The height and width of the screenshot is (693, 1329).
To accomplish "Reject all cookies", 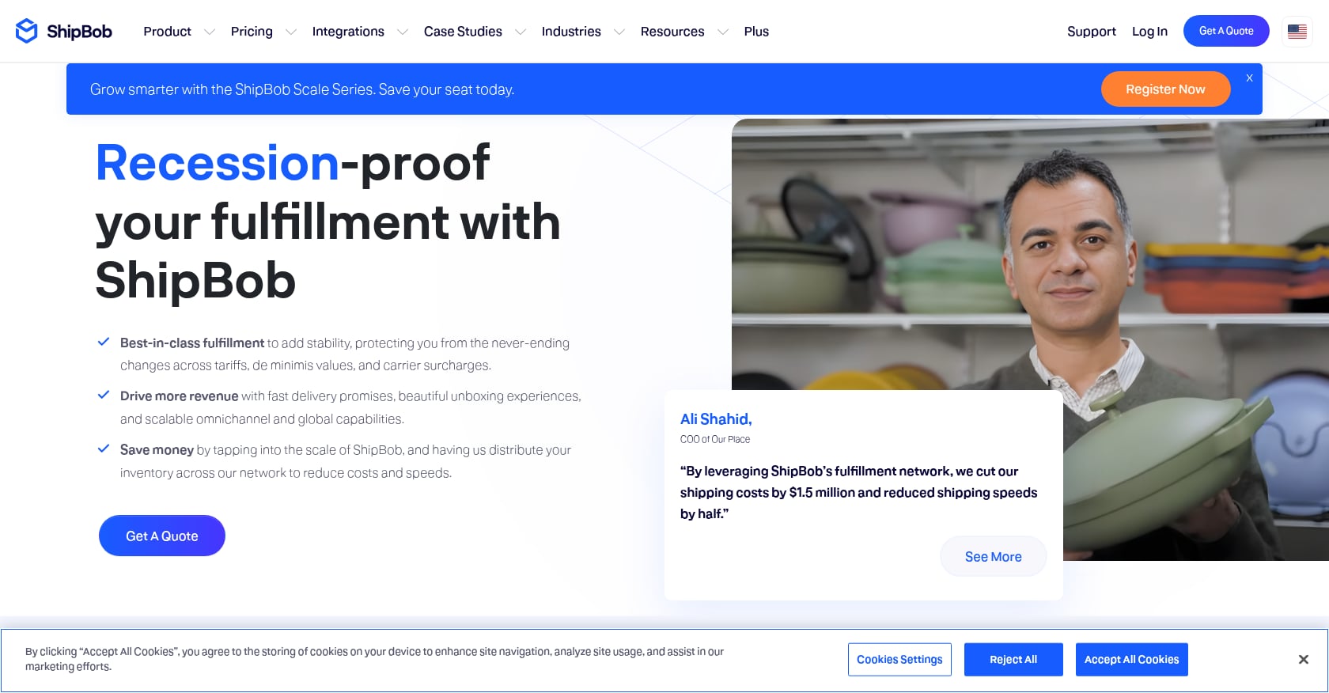I will coord(1013,660).
